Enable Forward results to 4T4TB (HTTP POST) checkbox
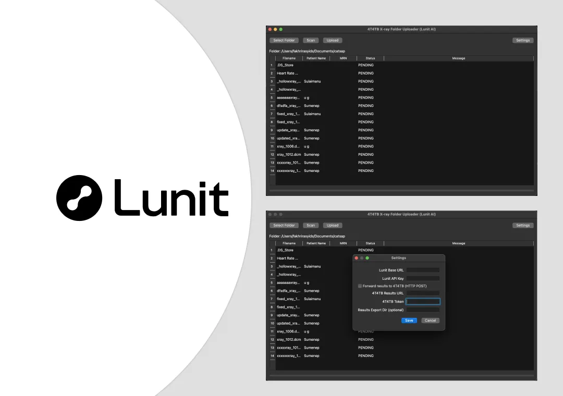Viewport: 563px width, 396px height. pyautogui.click(x=360, y=286)
